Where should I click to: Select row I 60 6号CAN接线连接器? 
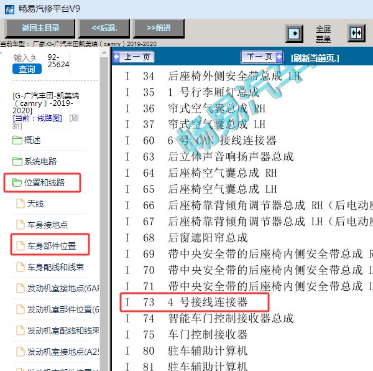point(201,141)
